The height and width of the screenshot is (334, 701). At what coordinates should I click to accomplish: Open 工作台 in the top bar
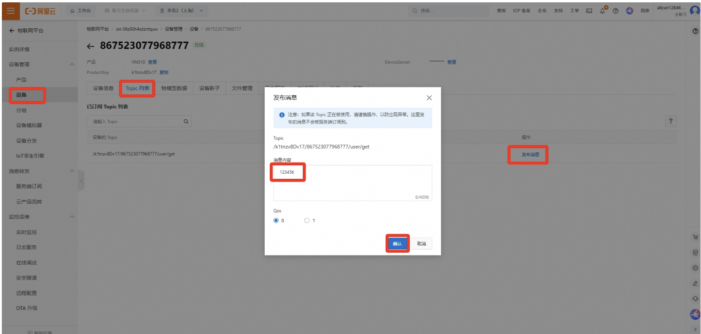coord(80,11)
